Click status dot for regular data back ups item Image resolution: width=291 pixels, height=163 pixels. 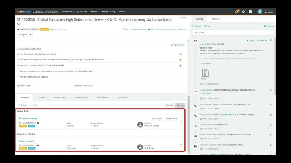180,54
